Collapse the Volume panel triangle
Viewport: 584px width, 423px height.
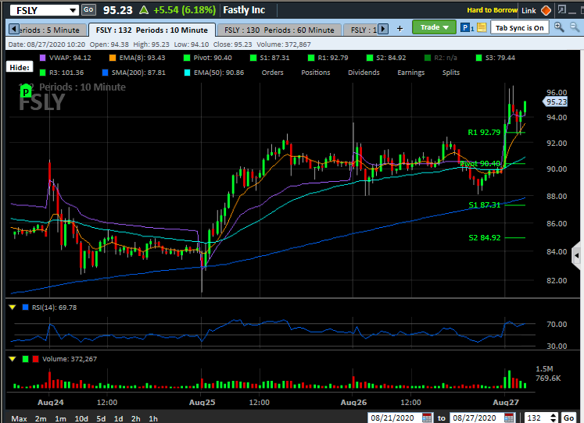coord(13,359)
